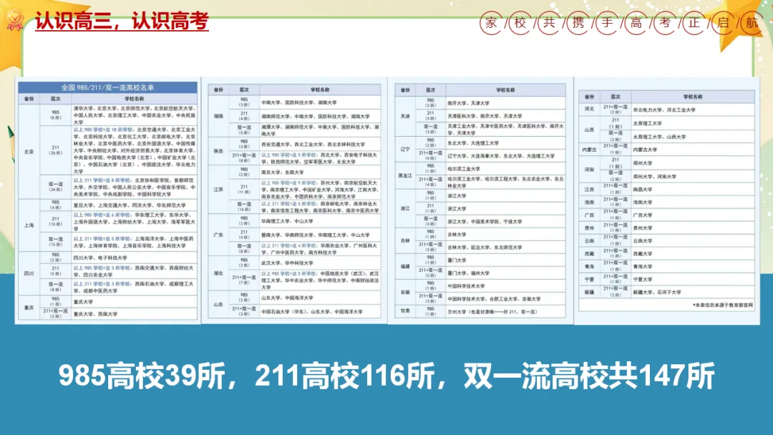
Task: Click the circled 考 character in the banner
Action: (666, 23)
